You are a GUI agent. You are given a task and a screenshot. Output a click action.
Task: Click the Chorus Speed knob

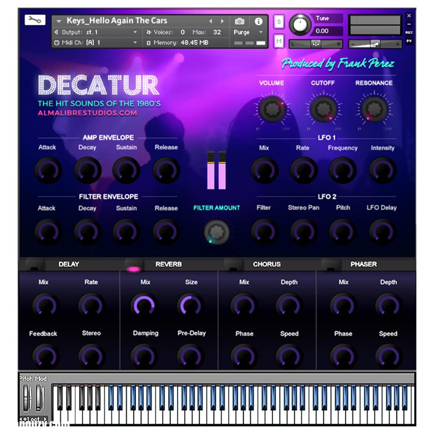(x=289, y=356)
